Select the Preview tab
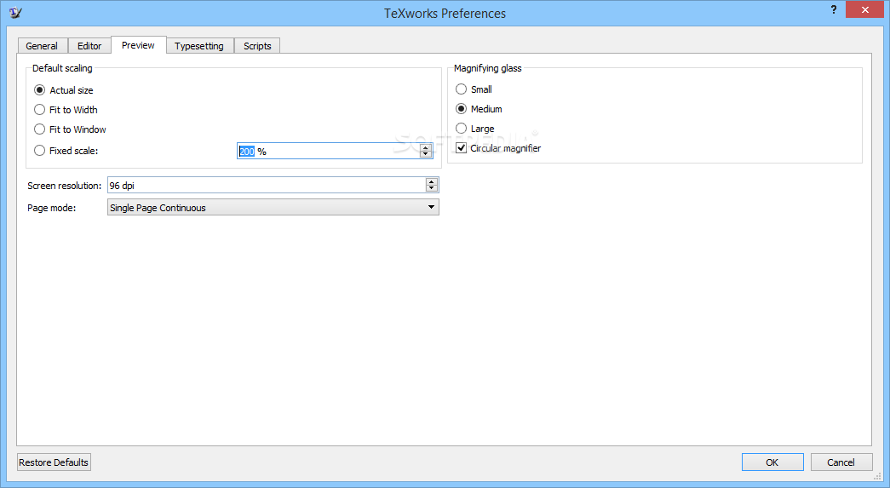Image resolution: width=890 pixels, height=488 pixels. tap(138, 45)
